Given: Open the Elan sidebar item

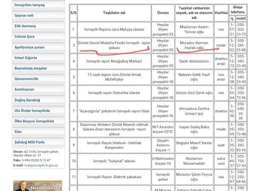Looking at the screenshot, I should tap(38, 131).
